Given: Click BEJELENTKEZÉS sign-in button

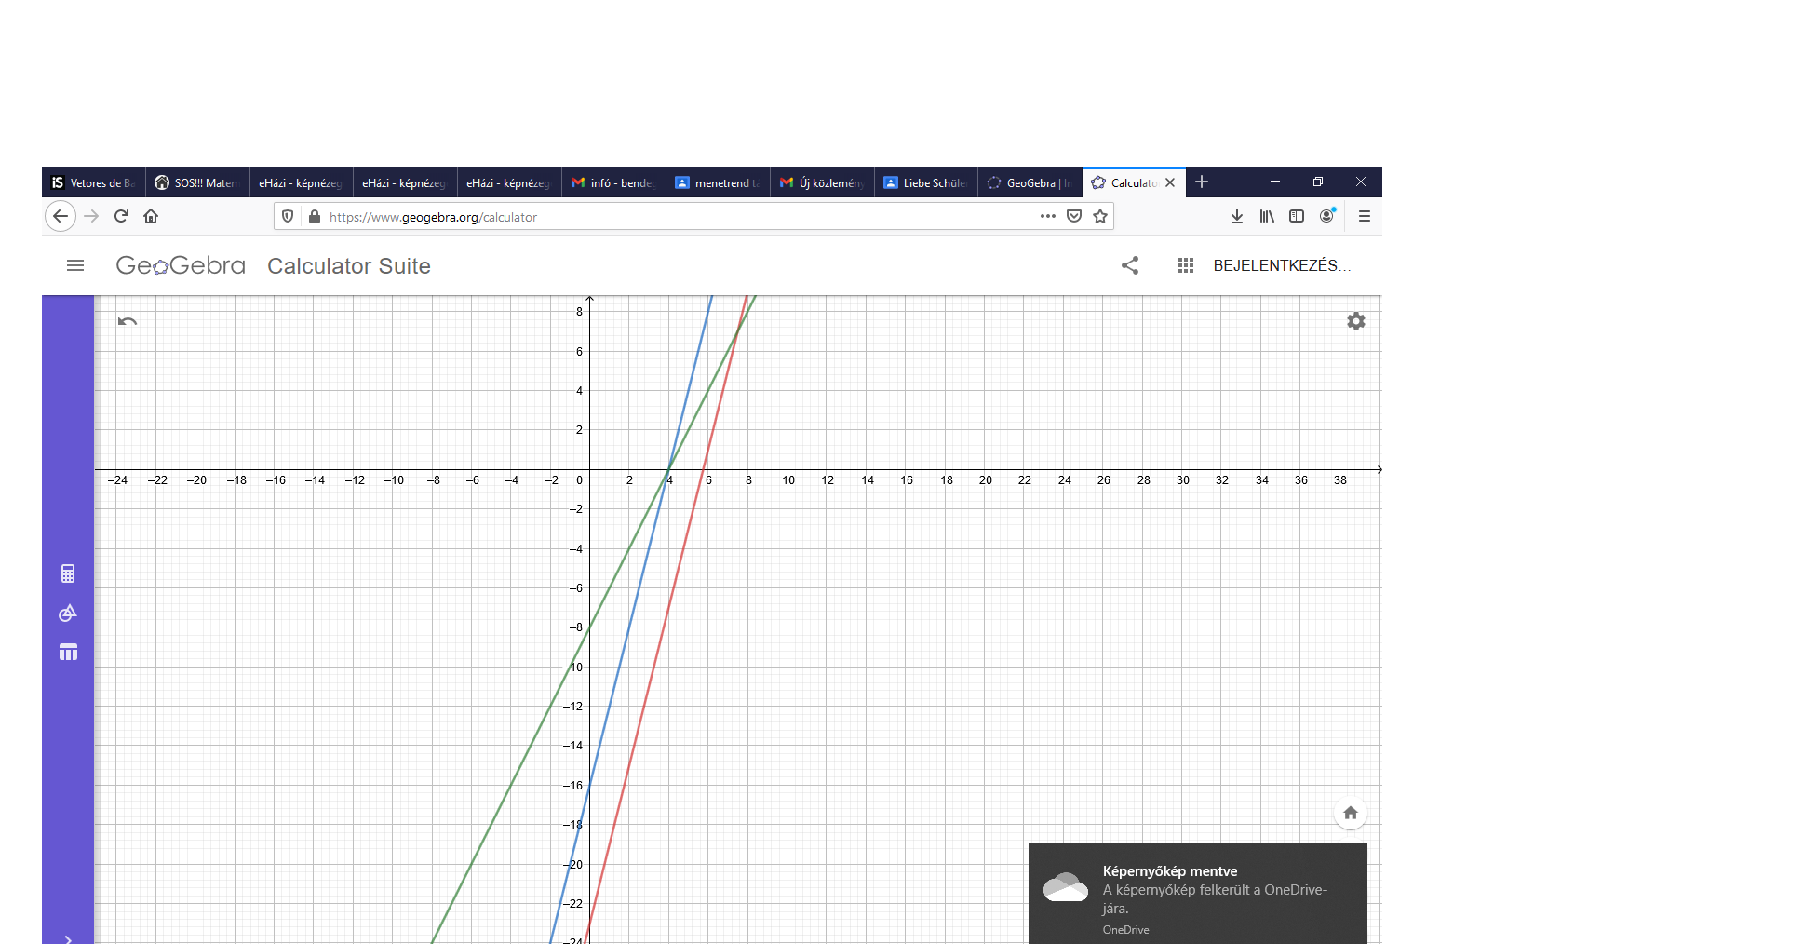Looking at the screenshot, I should tap(1281, 266).
